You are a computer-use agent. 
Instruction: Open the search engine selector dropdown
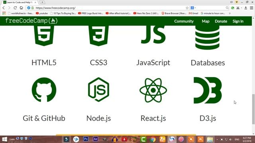pos(193,8)
